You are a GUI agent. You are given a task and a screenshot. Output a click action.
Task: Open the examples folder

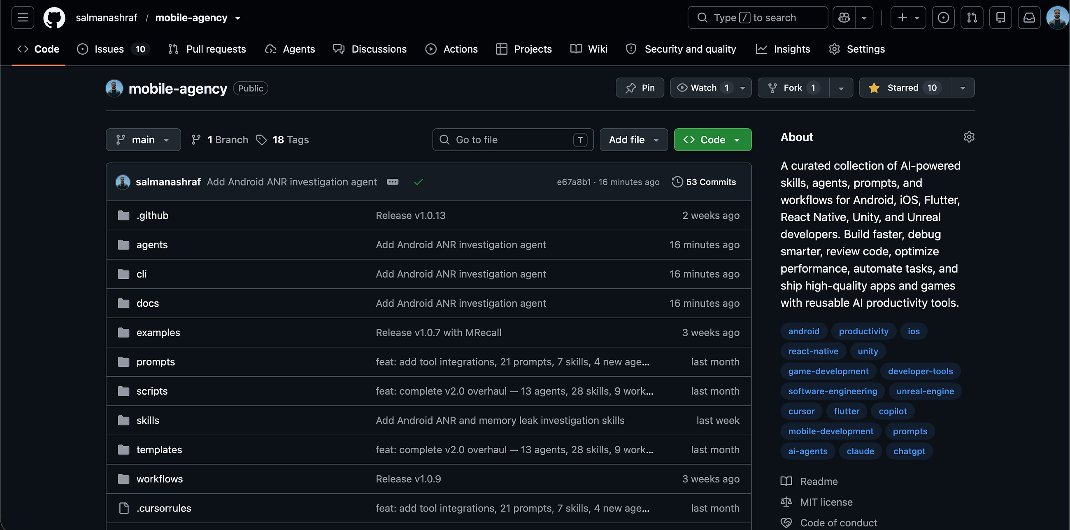[x=158, y=333]
